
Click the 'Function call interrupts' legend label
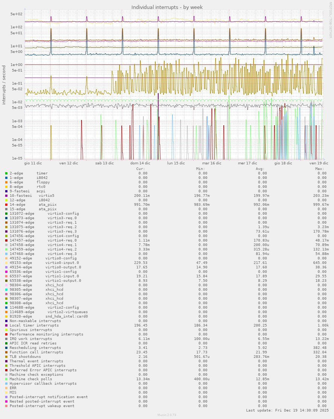[x=36, y=352]
